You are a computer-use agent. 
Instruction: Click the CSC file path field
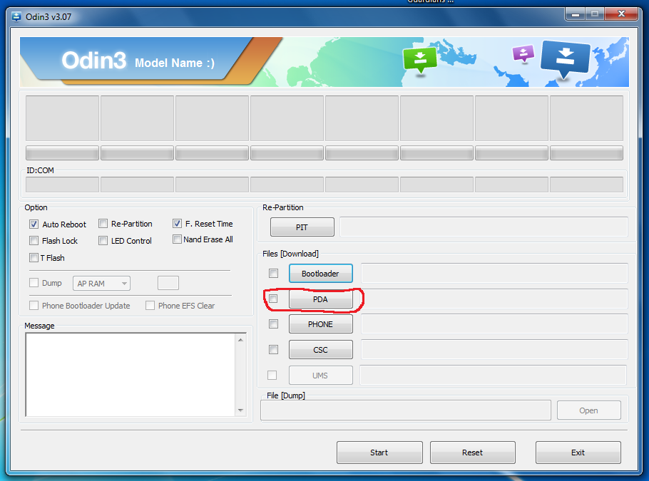(495, 349)
